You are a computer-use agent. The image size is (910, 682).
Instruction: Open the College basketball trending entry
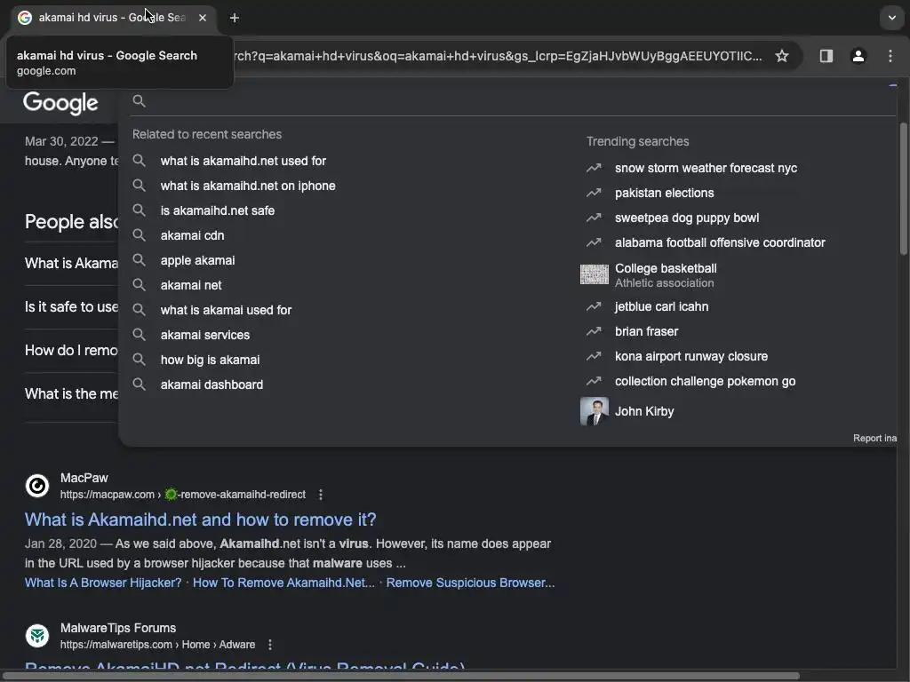(666, 275)
